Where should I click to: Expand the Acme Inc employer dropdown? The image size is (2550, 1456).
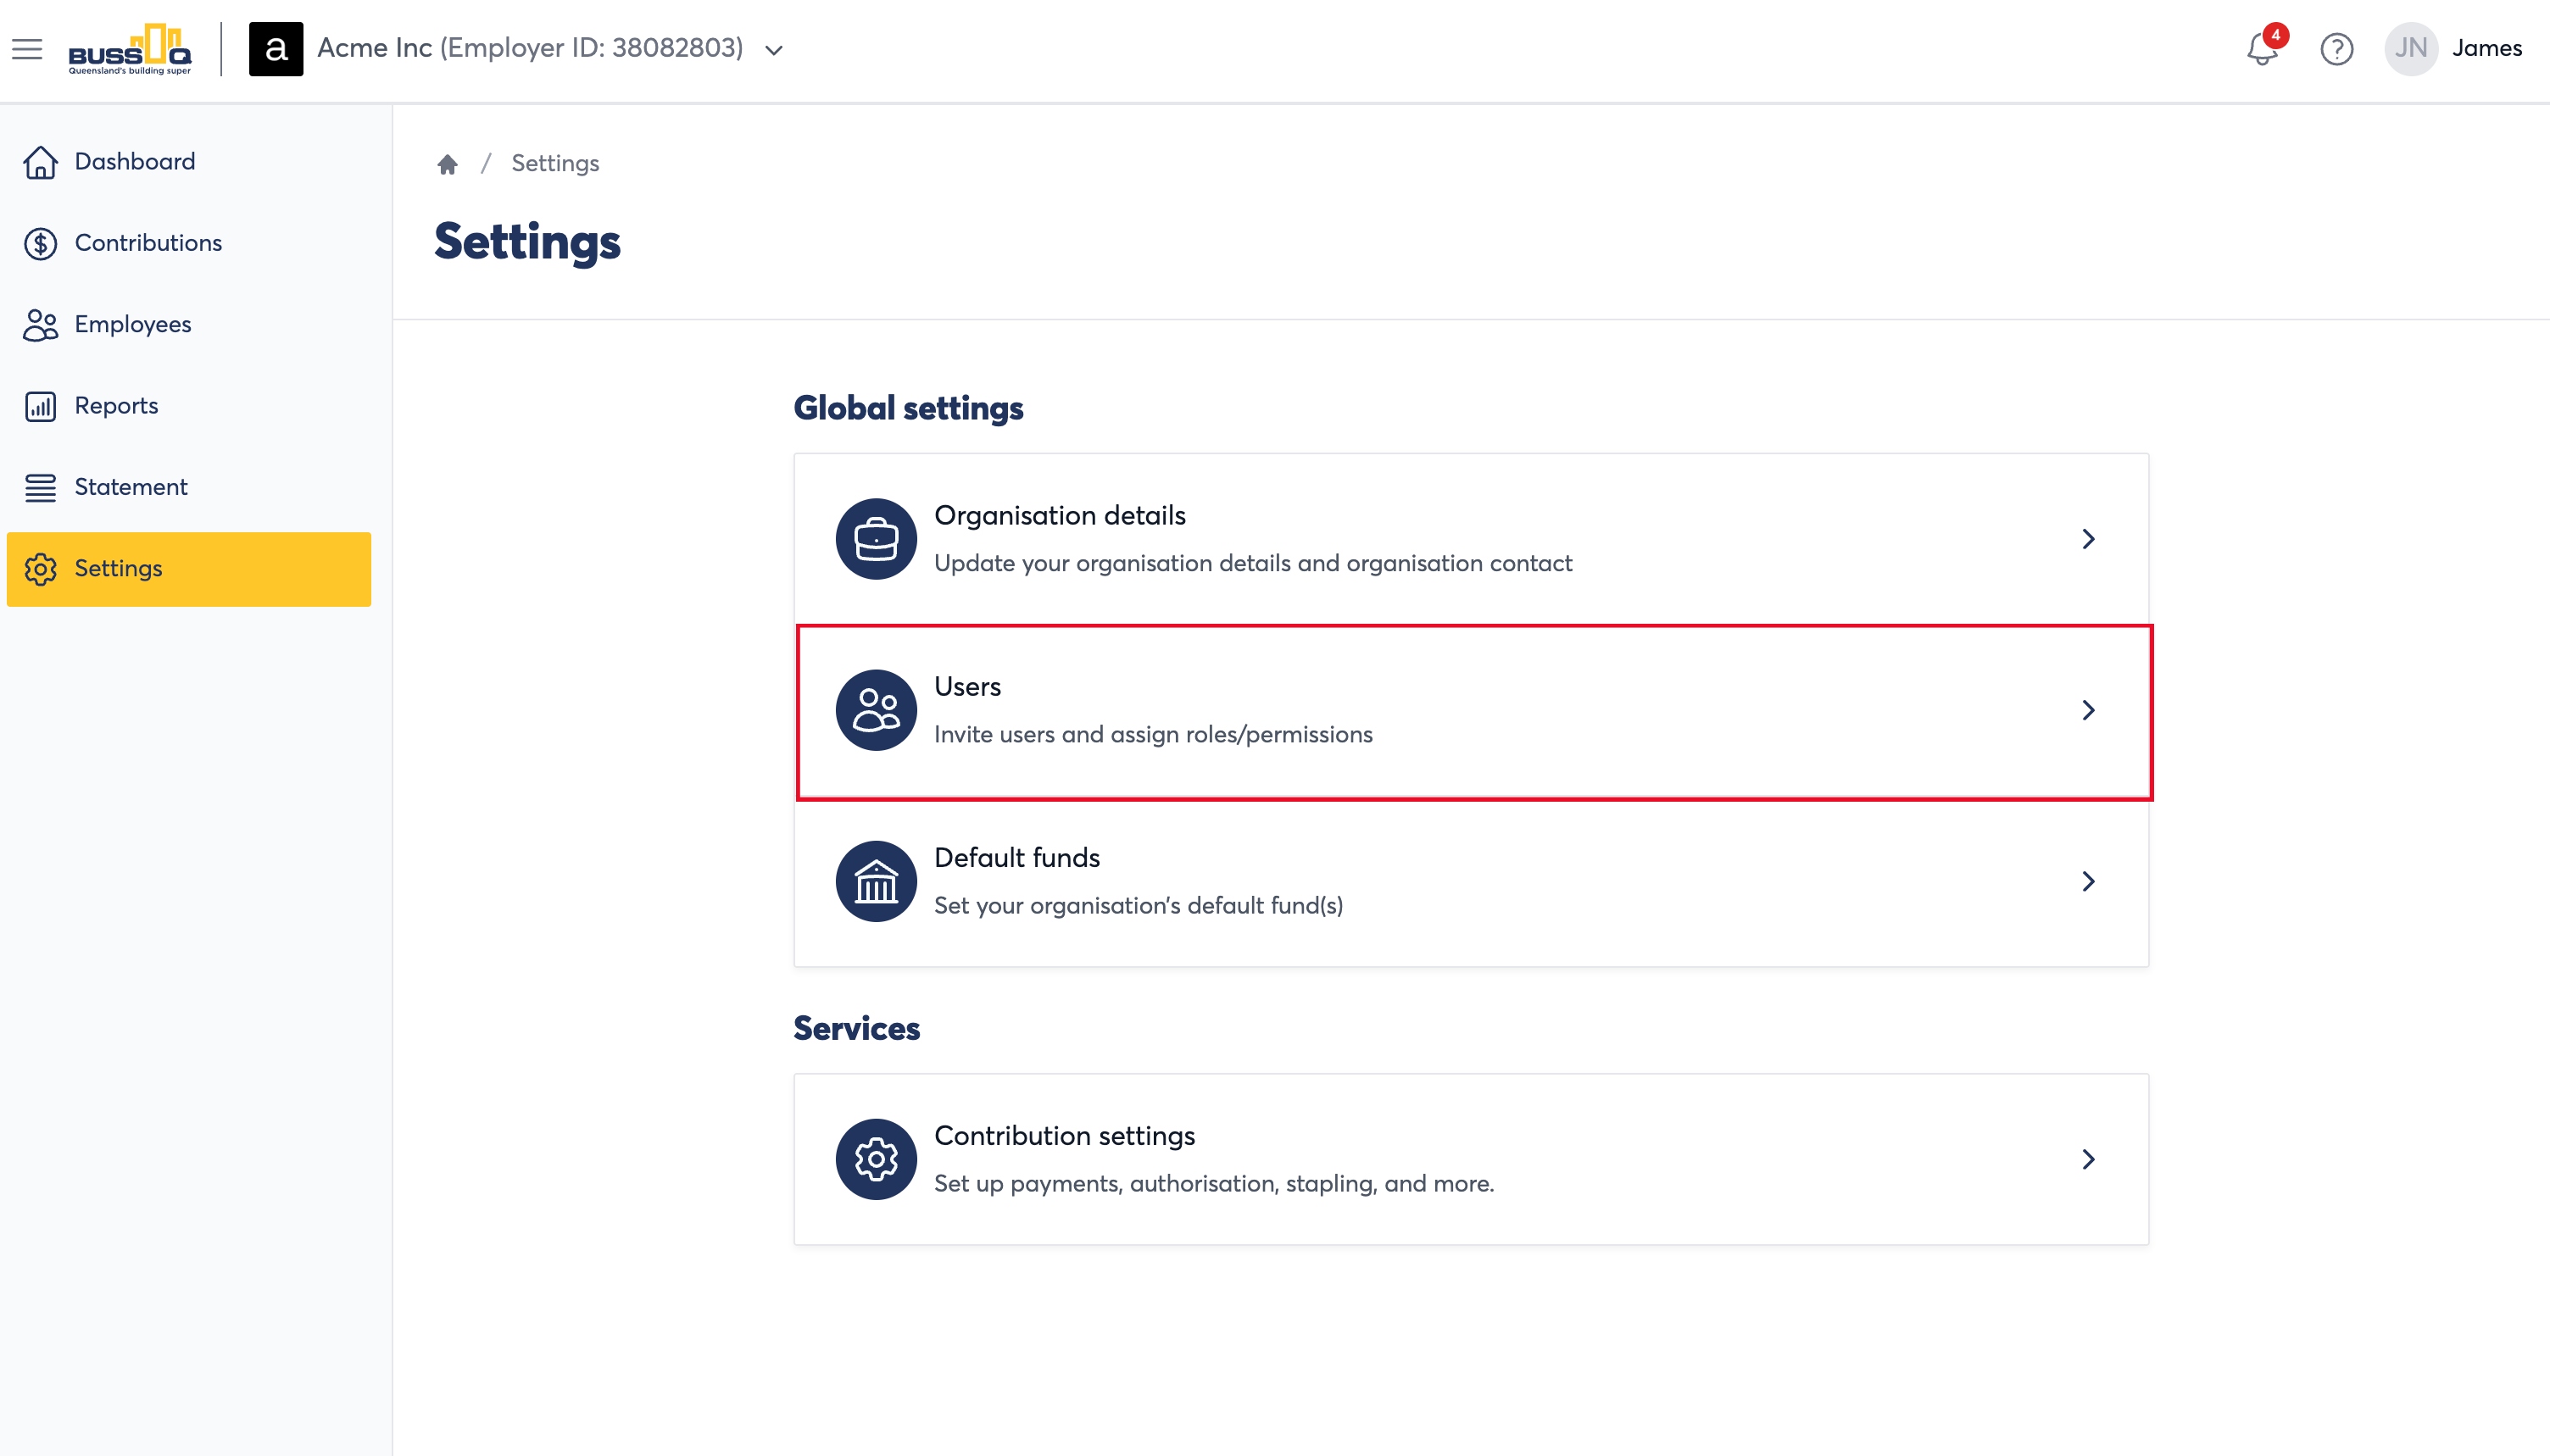click(774, 50)
